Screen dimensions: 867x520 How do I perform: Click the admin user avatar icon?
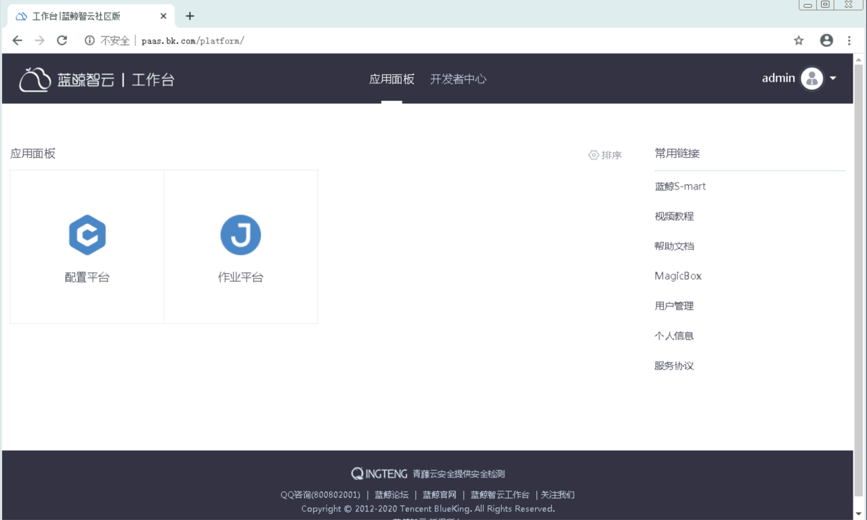(x=811, y=79)
